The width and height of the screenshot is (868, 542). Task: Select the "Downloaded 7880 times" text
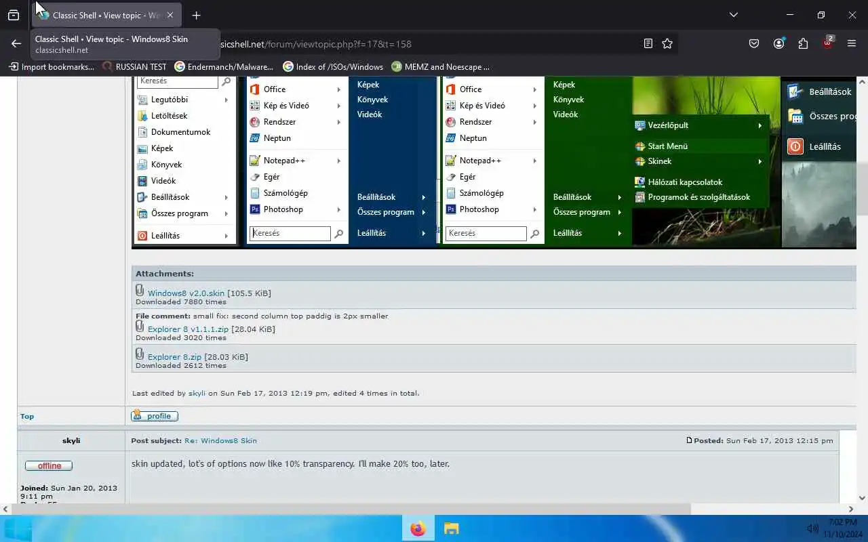click(x=181, y=302)
